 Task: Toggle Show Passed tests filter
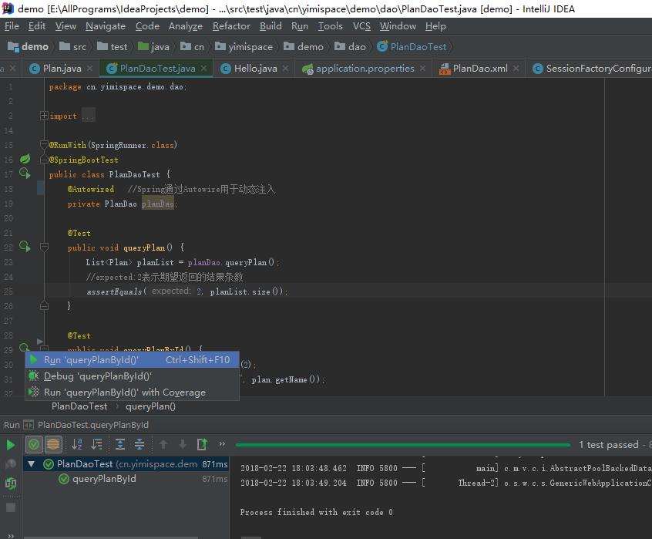coord(34,445)
